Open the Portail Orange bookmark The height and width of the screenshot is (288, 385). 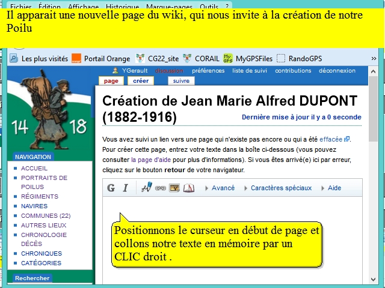point(100,58)
